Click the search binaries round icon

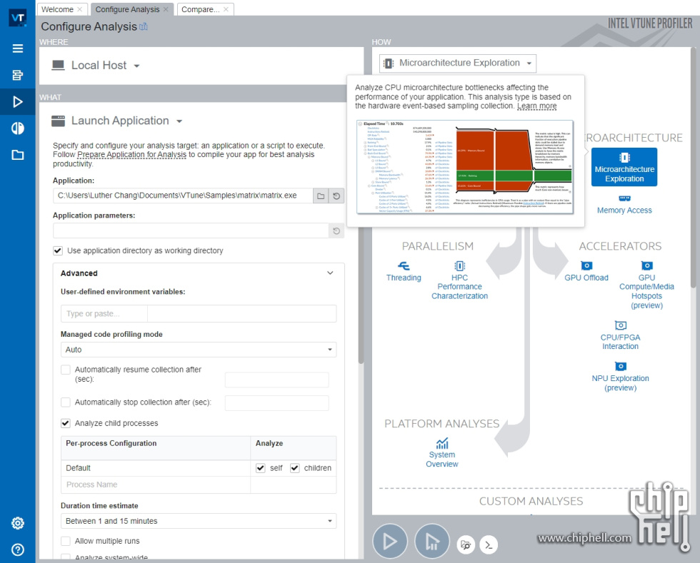click(x=466, y=544)
